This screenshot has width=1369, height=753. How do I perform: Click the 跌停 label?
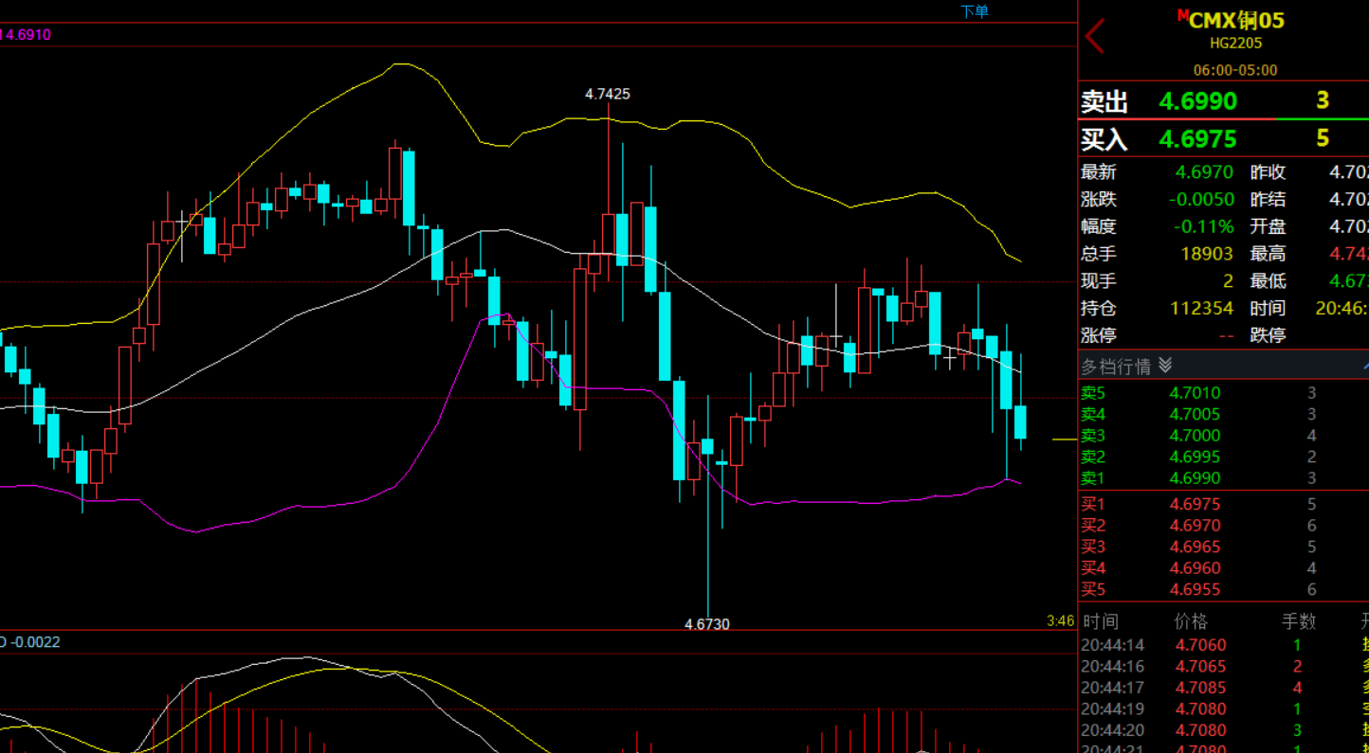(x=1269, y=335)
